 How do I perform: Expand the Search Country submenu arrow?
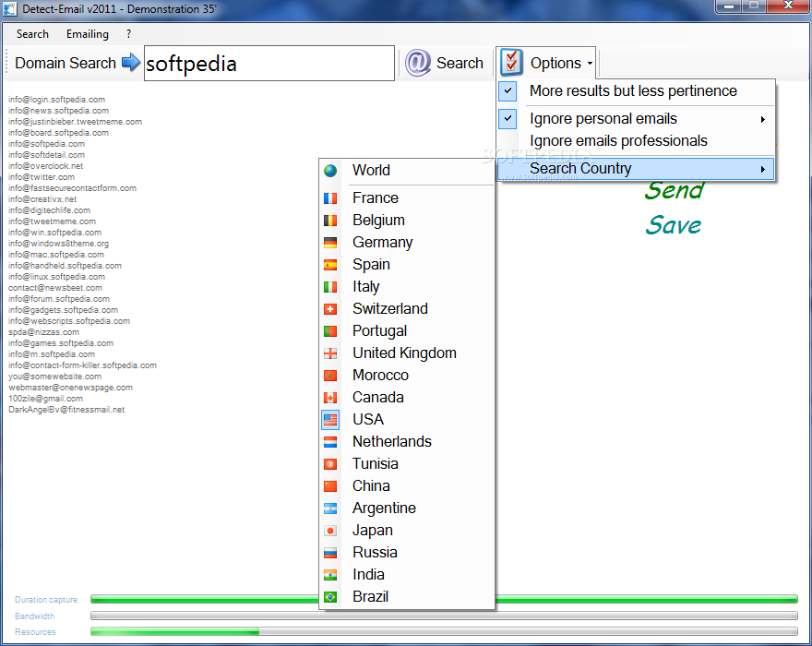(x=763, y=170)
